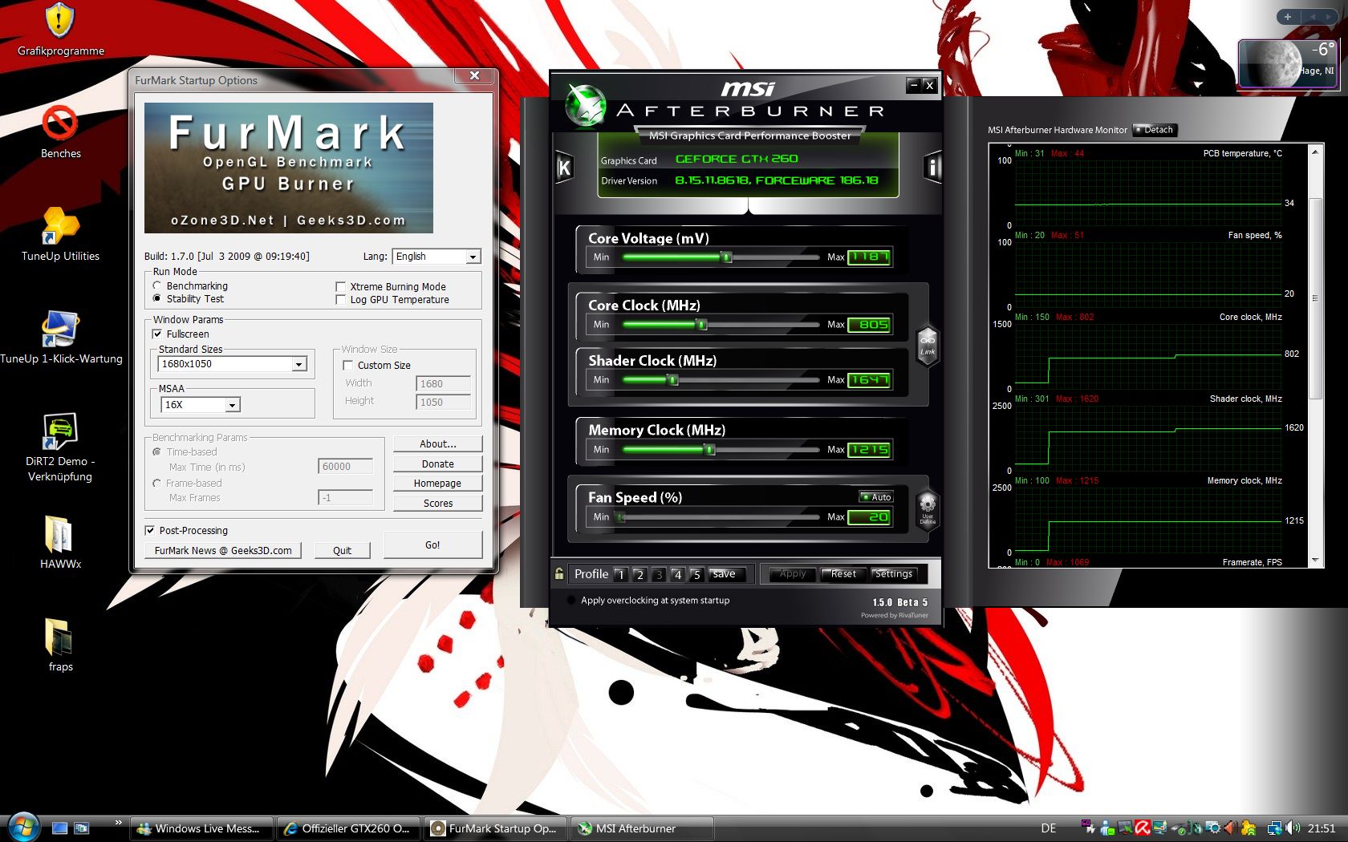Image resolution: width=1348 pixels, height=842 pixels.
Task: Select Afterburner profile 4
Action: 678,574
